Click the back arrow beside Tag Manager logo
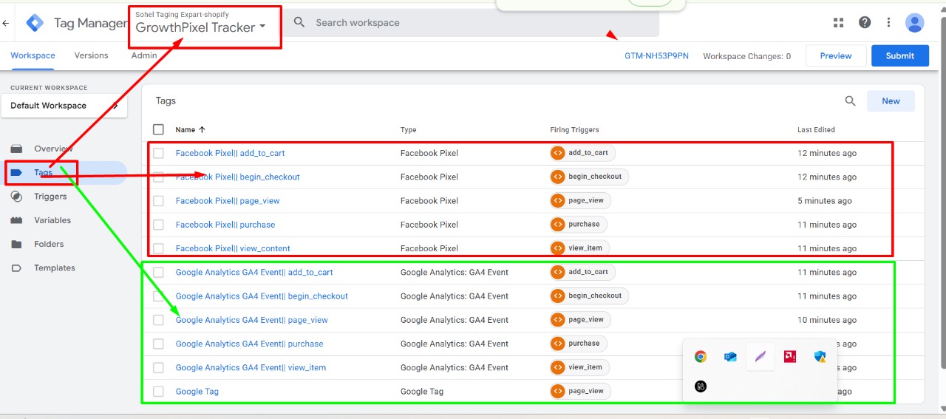Screen dimensions: 946x419 click(x=6, y=23)
